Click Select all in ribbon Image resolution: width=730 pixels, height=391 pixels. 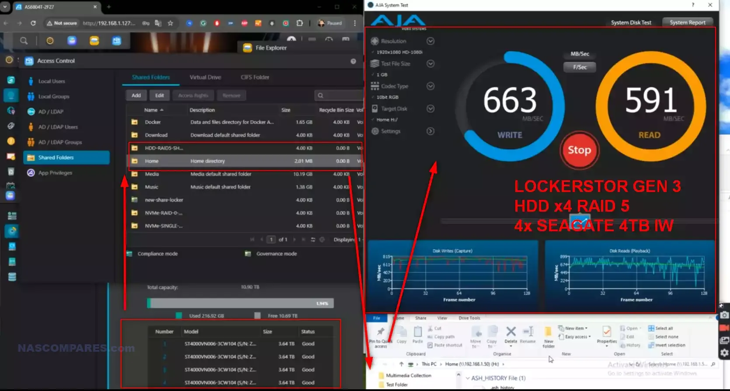(x=660, y=328)
